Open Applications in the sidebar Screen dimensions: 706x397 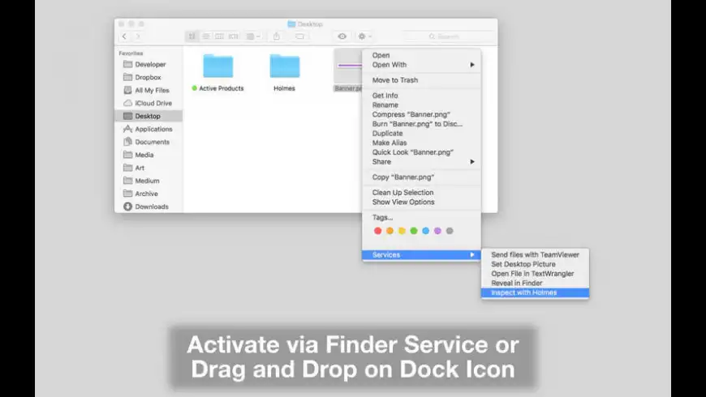click(x=149, y=129)
